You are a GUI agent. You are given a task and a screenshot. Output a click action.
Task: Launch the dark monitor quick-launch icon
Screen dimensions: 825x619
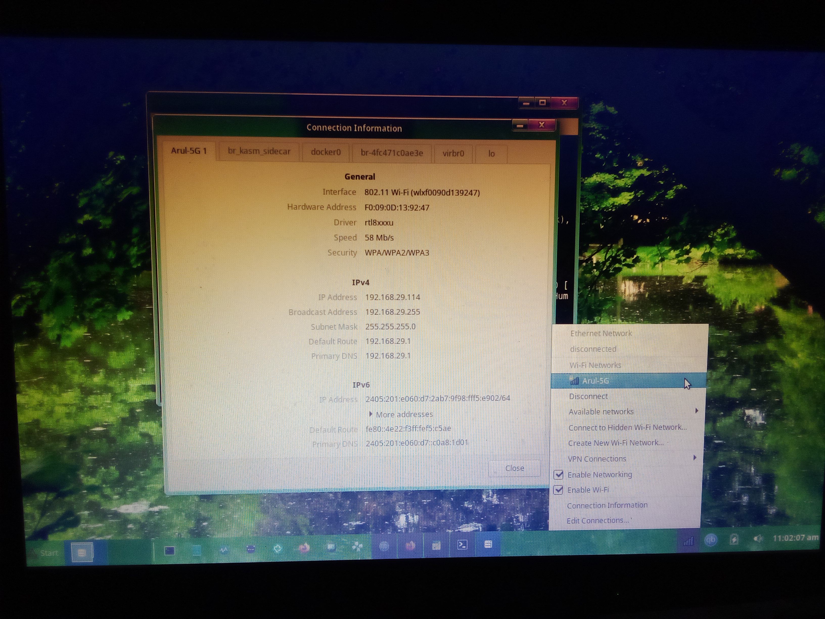point(169,551)
